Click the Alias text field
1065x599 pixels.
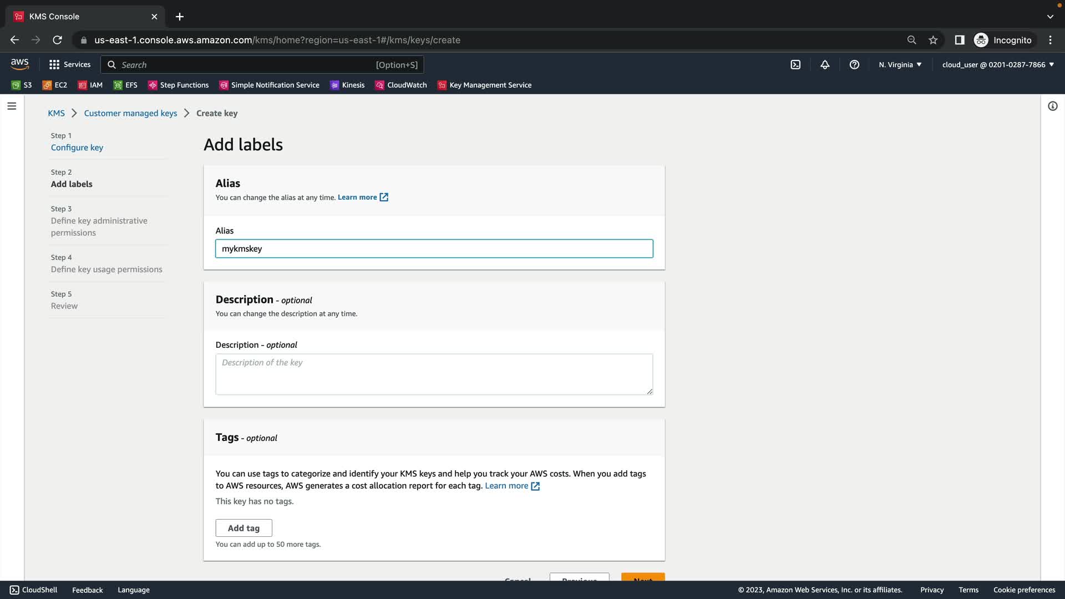coord(434,248)
